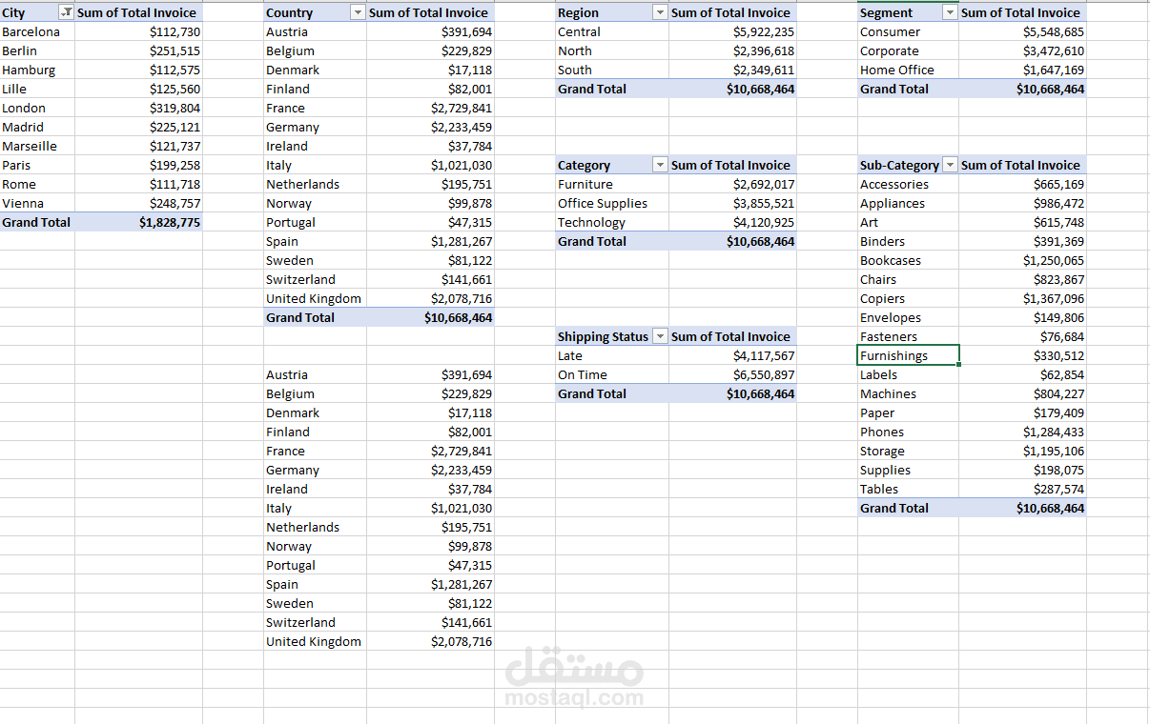1150x724 pixels.
Task: Click the $319,804 London invoice value
Action: (175, 108)
